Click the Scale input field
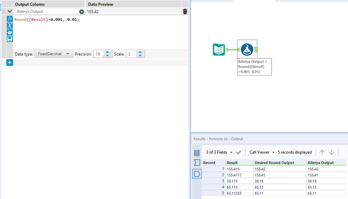The image size is (348, 199). coord(131,54)
